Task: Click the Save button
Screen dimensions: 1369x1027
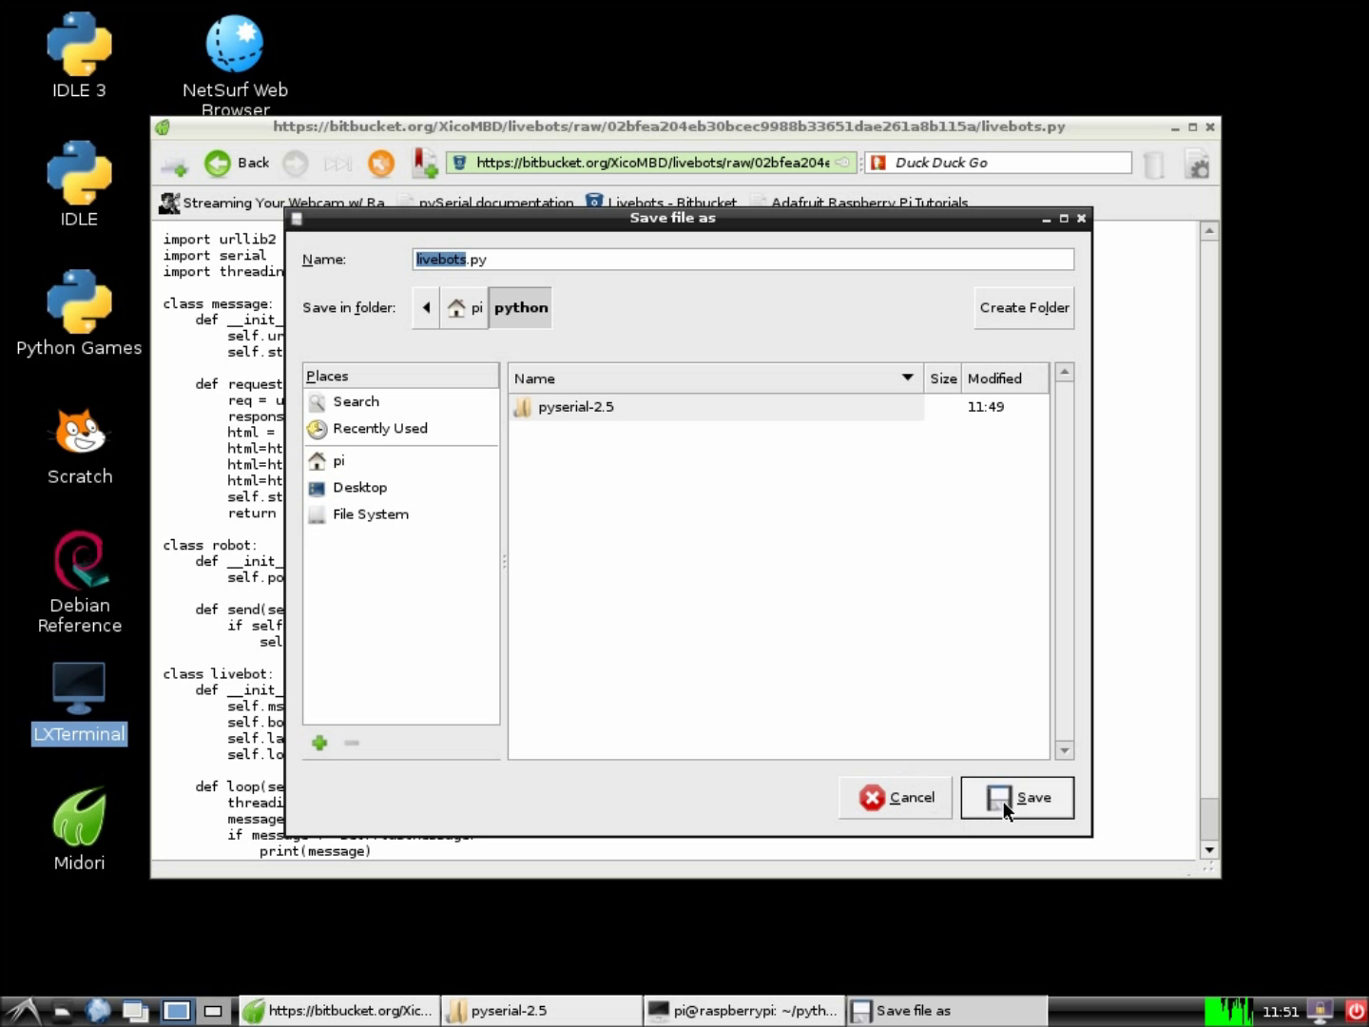Action: (1017, 798)
